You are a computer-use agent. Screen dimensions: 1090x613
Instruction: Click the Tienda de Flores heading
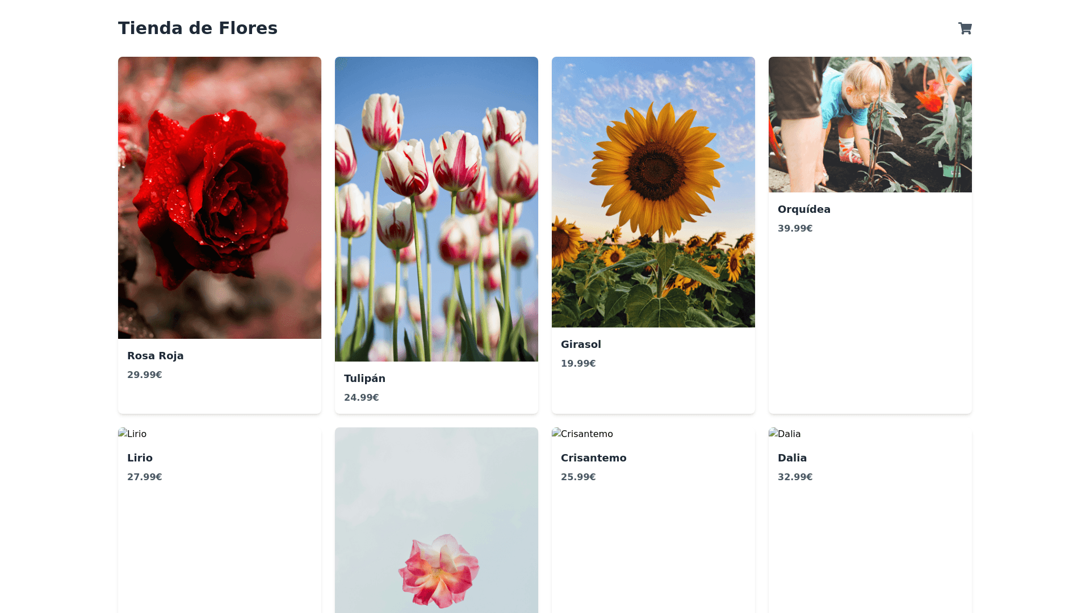coord(198,28)
